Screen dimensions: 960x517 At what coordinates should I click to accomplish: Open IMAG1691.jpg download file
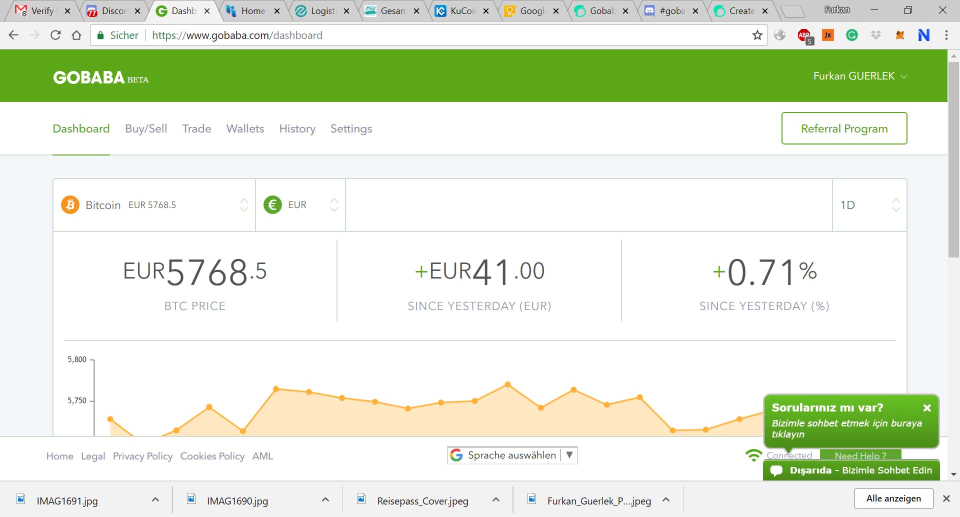pos(67,500)
